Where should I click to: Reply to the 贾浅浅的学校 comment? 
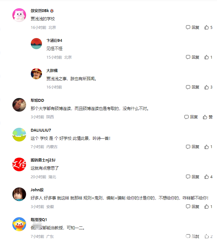point(193,28)
